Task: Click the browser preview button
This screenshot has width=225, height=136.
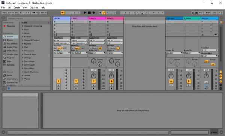Action: [9, 88]
